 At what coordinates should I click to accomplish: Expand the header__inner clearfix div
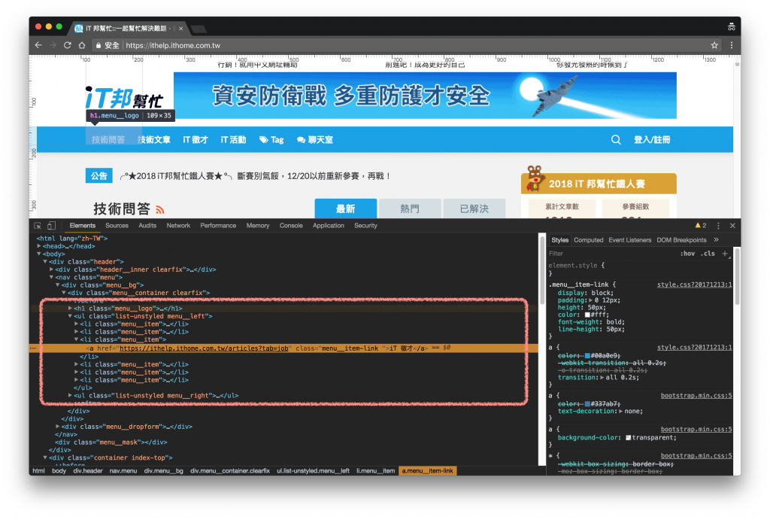pyautogui.click(x=52, y=269)
